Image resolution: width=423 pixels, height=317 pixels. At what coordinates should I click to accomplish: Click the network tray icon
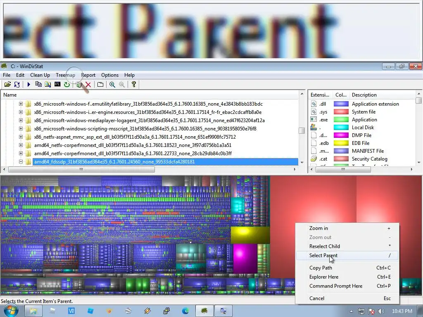pyautogui.click(x=361, y=311)
